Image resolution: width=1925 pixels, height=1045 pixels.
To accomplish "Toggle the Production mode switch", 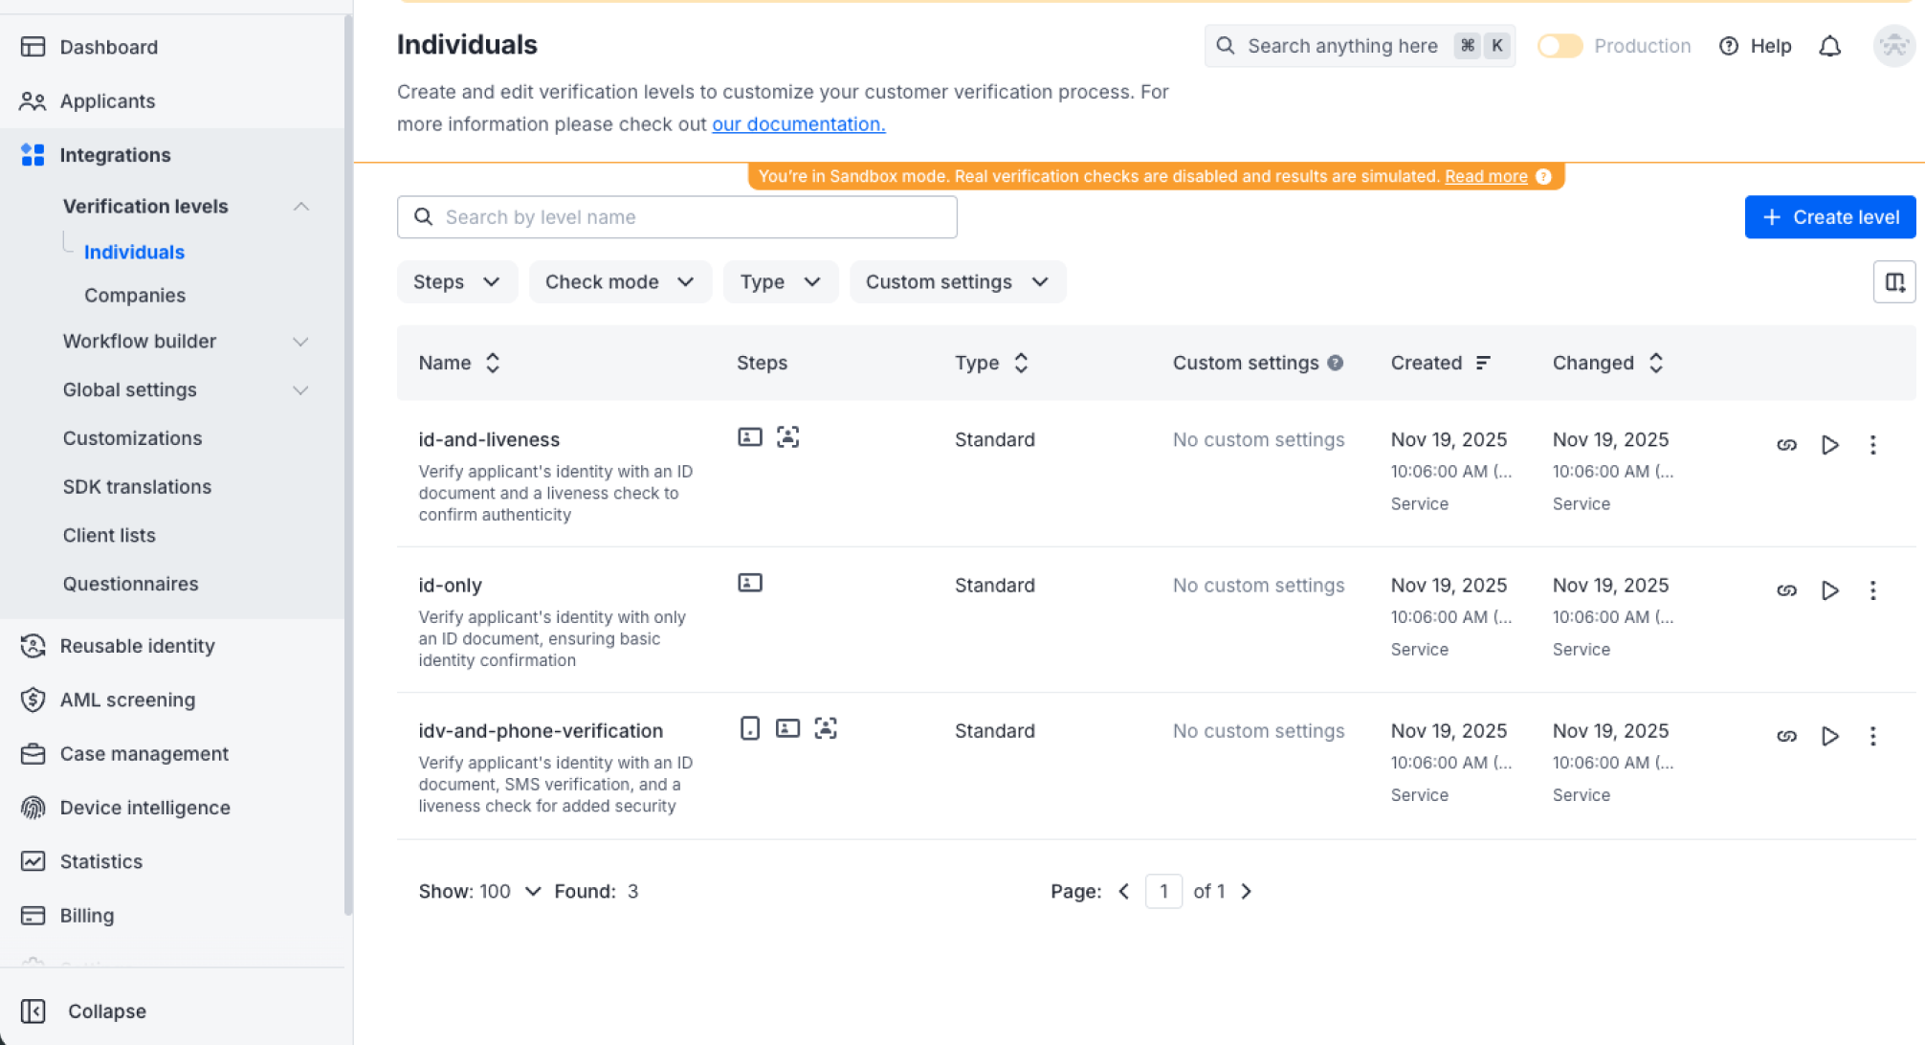I will (x=1560, y=46).
